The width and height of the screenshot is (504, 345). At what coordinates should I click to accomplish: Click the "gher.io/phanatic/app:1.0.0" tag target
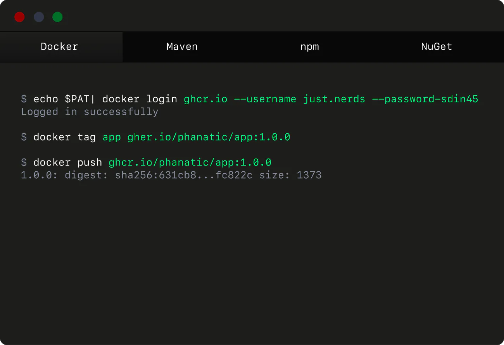(209, 137)
